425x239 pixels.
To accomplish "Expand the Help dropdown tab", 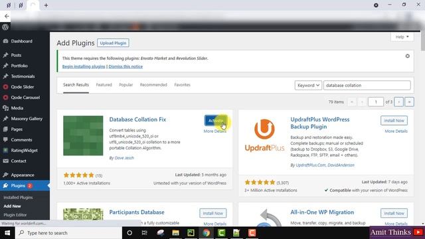I will 402,37.
